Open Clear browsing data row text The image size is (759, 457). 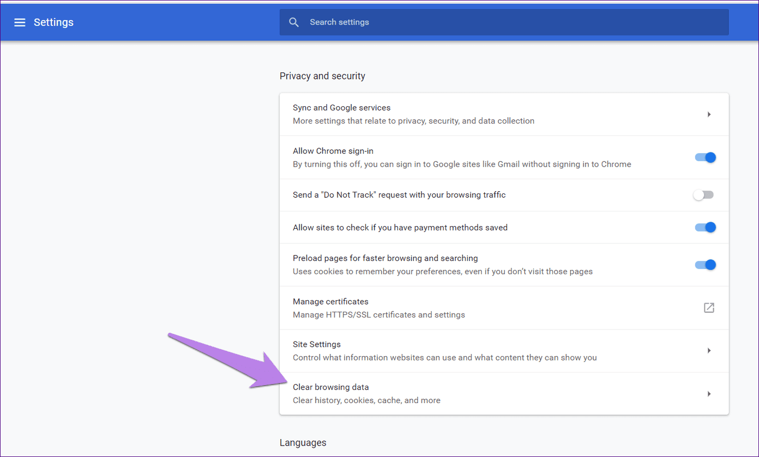(x=331, y=387)
